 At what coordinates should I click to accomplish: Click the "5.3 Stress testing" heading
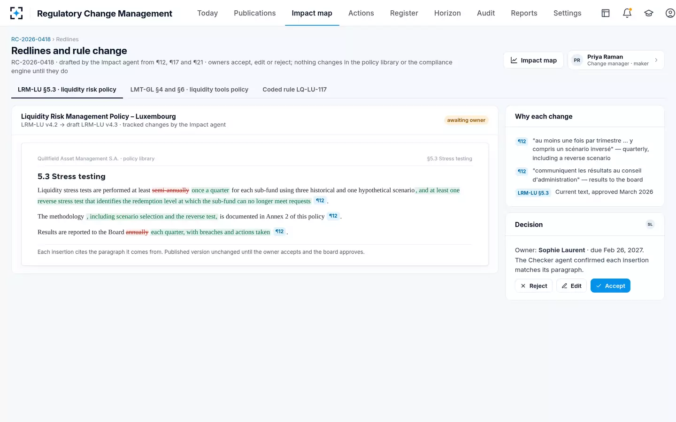(x=71, y=176)
